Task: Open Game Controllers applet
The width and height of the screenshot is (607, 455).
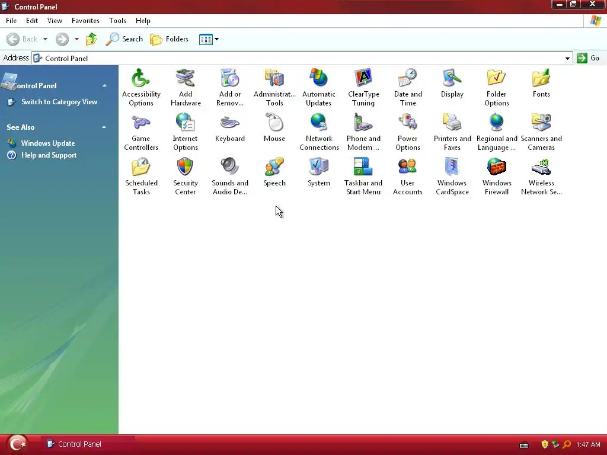Action: [x=141, y=132]
